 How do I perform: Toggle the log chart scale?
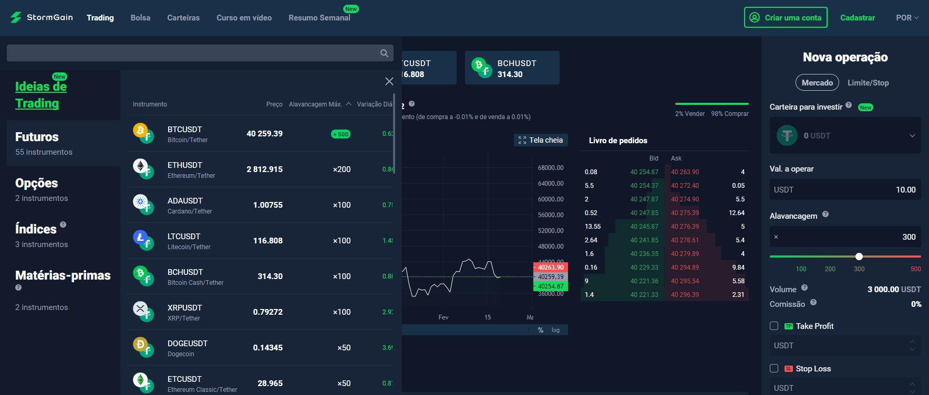555,330
